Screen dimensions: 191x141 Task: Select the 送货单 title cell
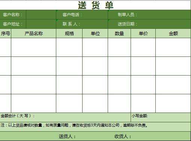[x=95, y=5]
